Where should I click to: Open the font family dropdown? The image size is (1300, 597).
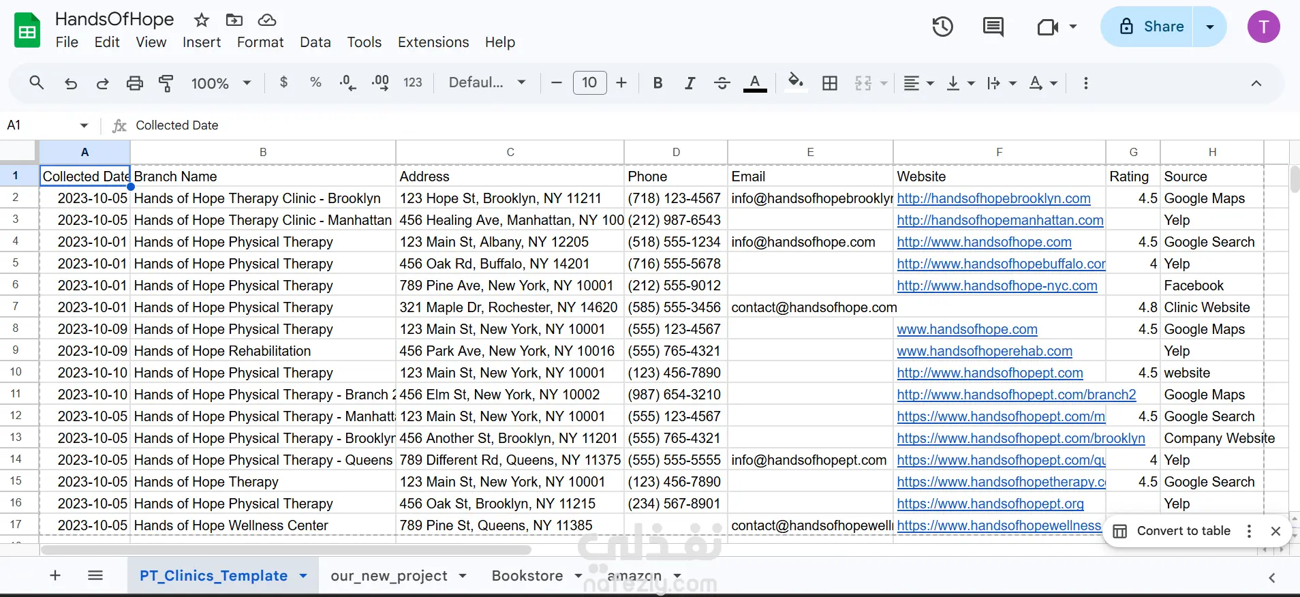(x=488, y=82)
